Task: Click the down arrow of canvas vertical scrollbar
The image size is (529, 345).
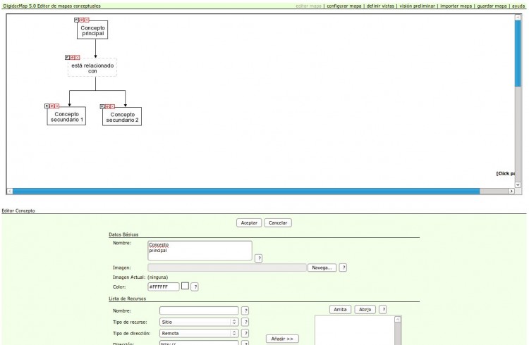Action: [x=518, y=184]
